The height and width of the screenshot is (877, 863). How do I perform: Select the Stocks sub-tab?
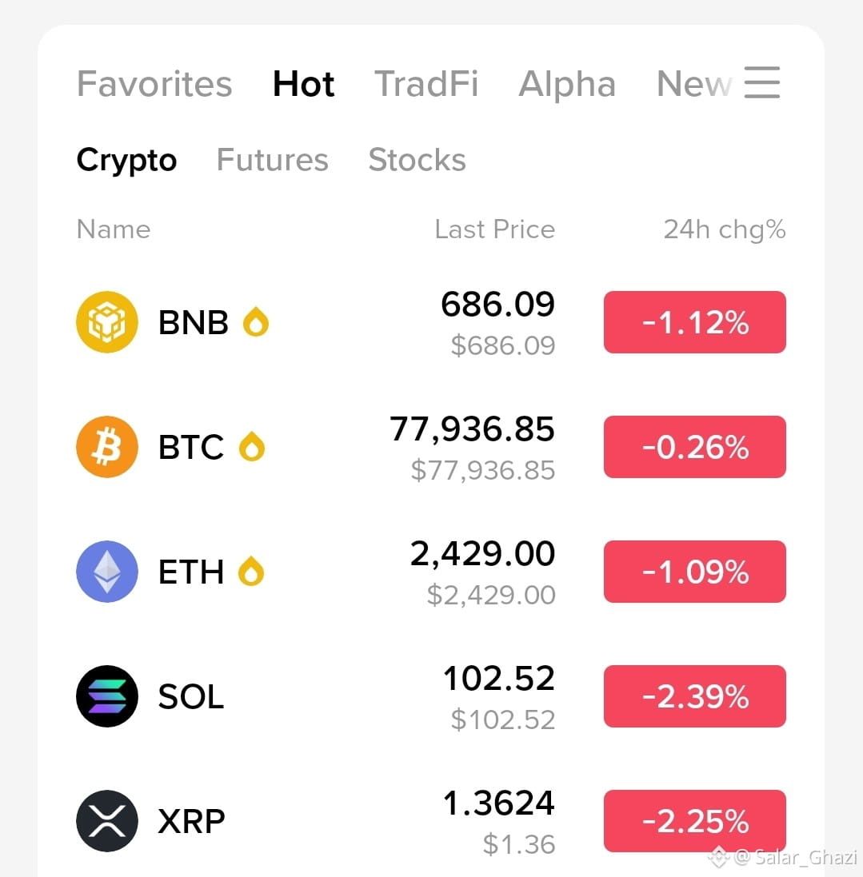[417, 160]
